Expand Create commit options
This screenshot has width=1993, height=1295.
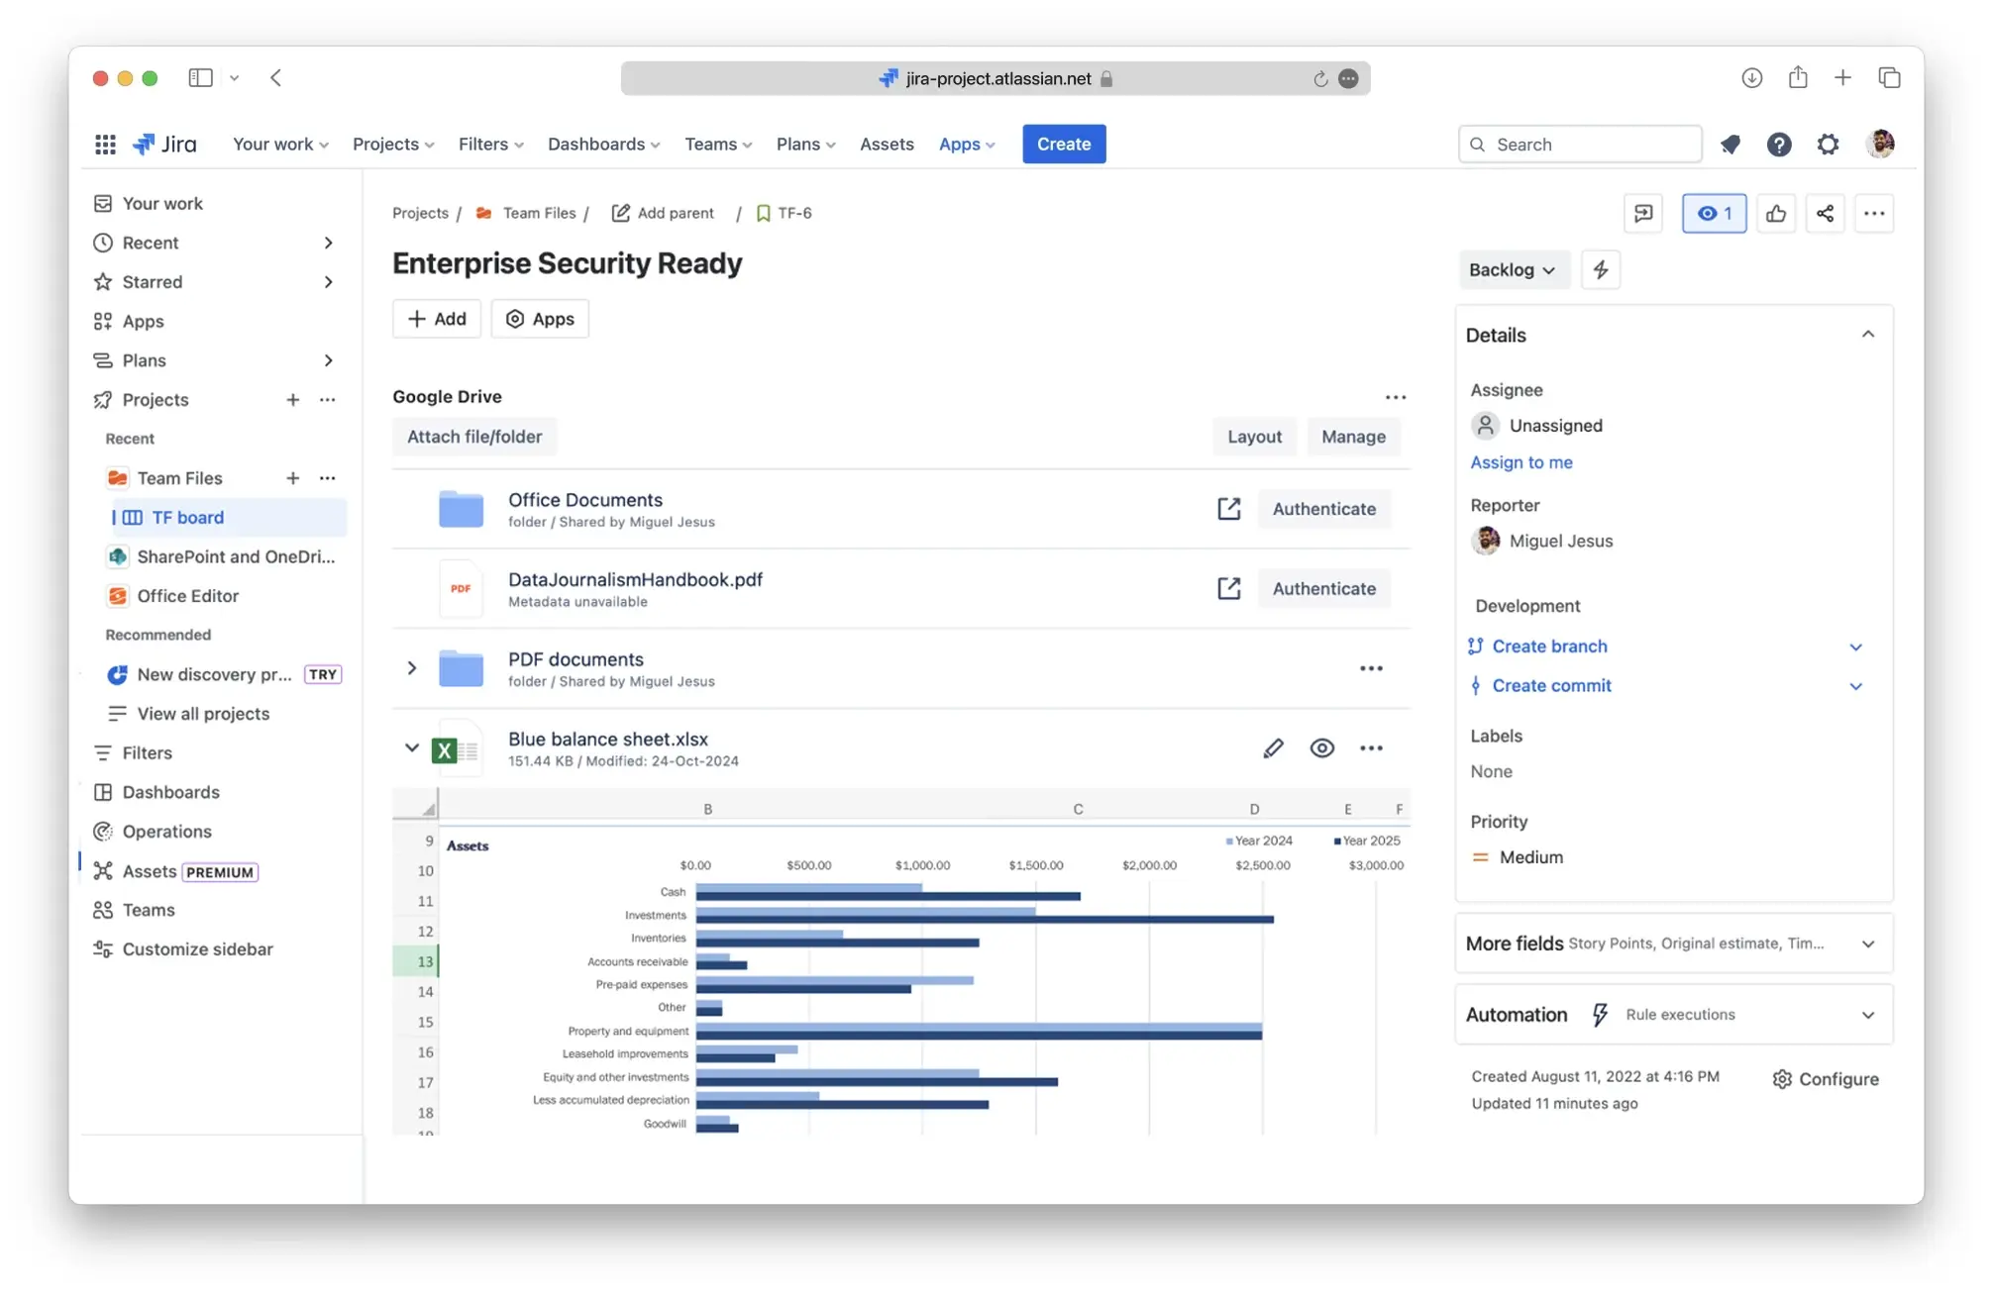point(1855,687)
